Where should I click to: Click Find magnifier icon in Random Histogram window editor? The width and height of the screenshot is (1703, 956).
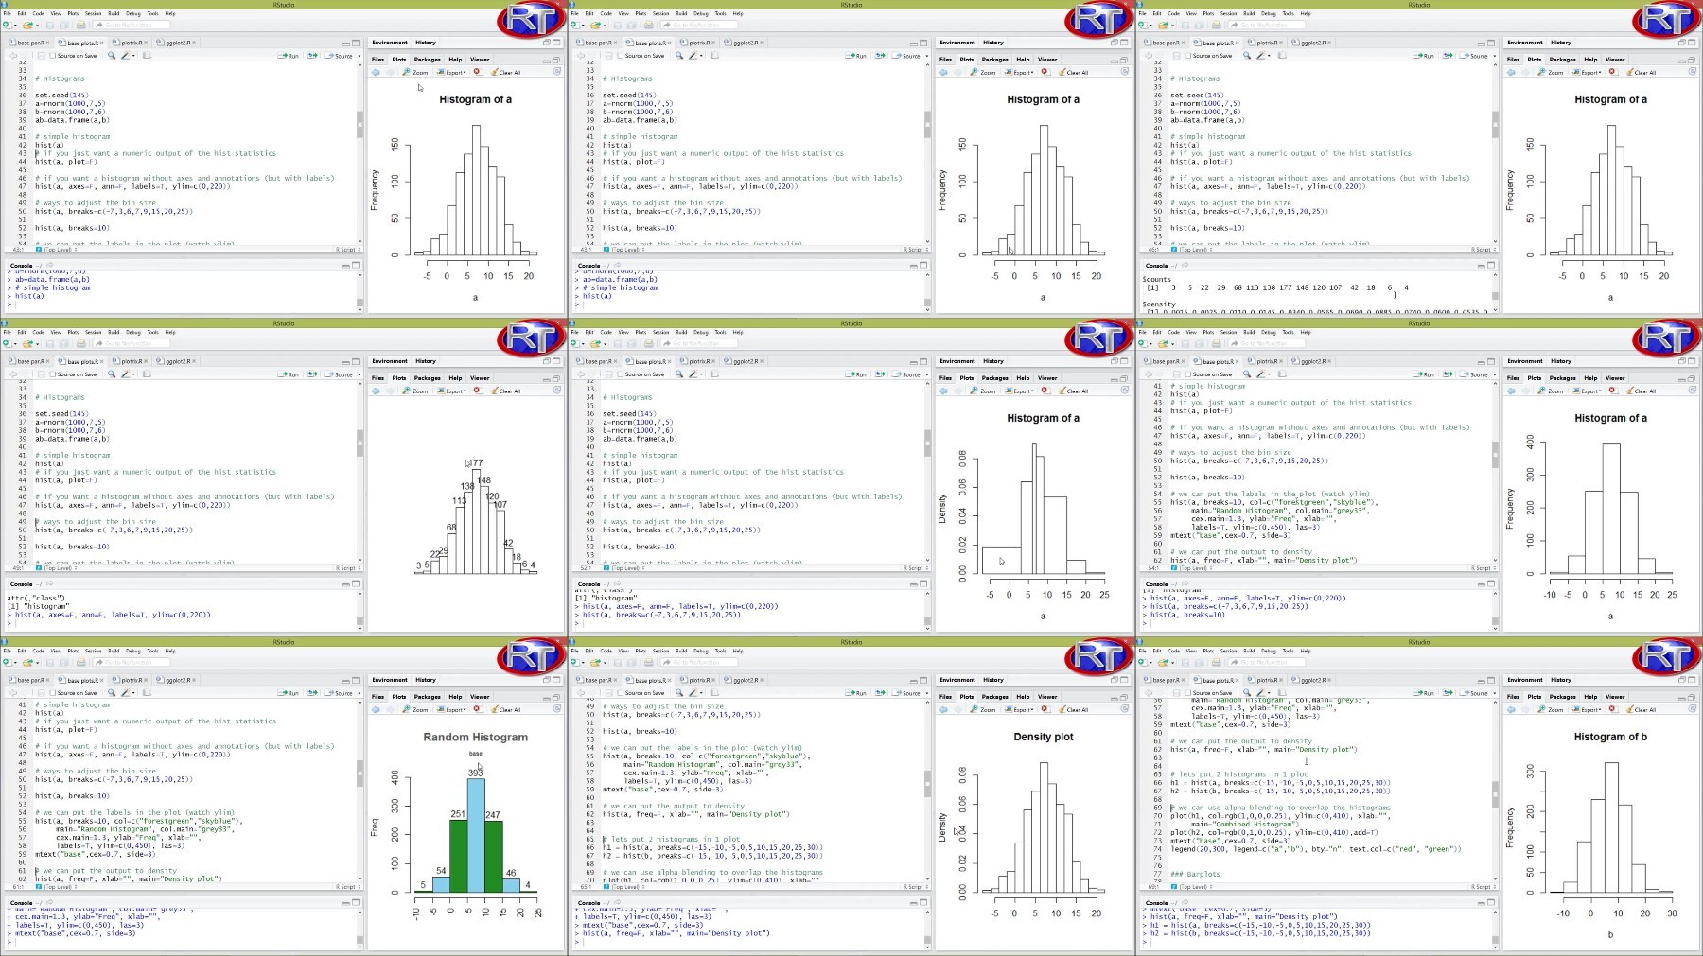[111, 693]
